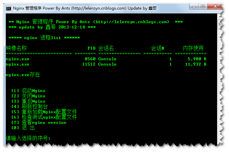Click nginx.exe in the PID 8560 row

point(17,59)
